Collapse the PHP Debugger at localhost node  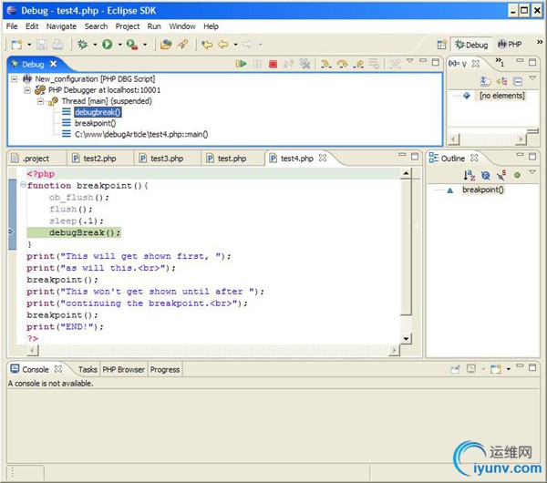27,90
